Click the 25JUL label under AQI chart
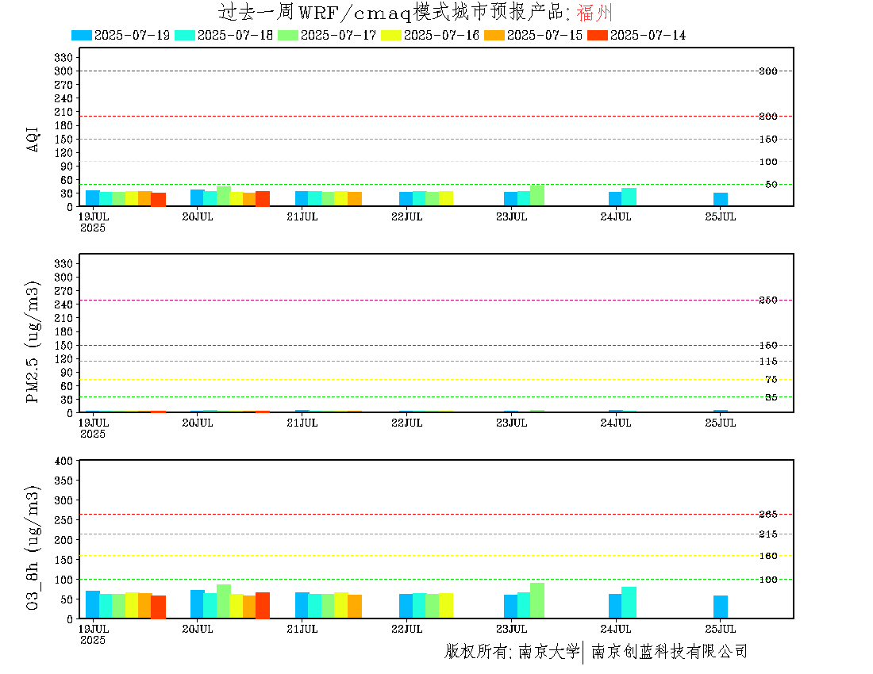The width and height of the screenshot is (873, 674). (721, 217)
